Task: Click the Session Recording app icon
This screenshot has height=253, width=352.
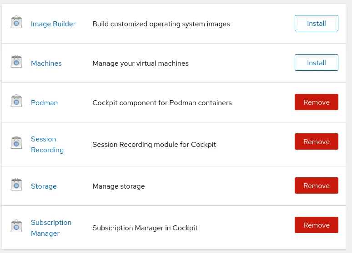Action: (16, 143)
